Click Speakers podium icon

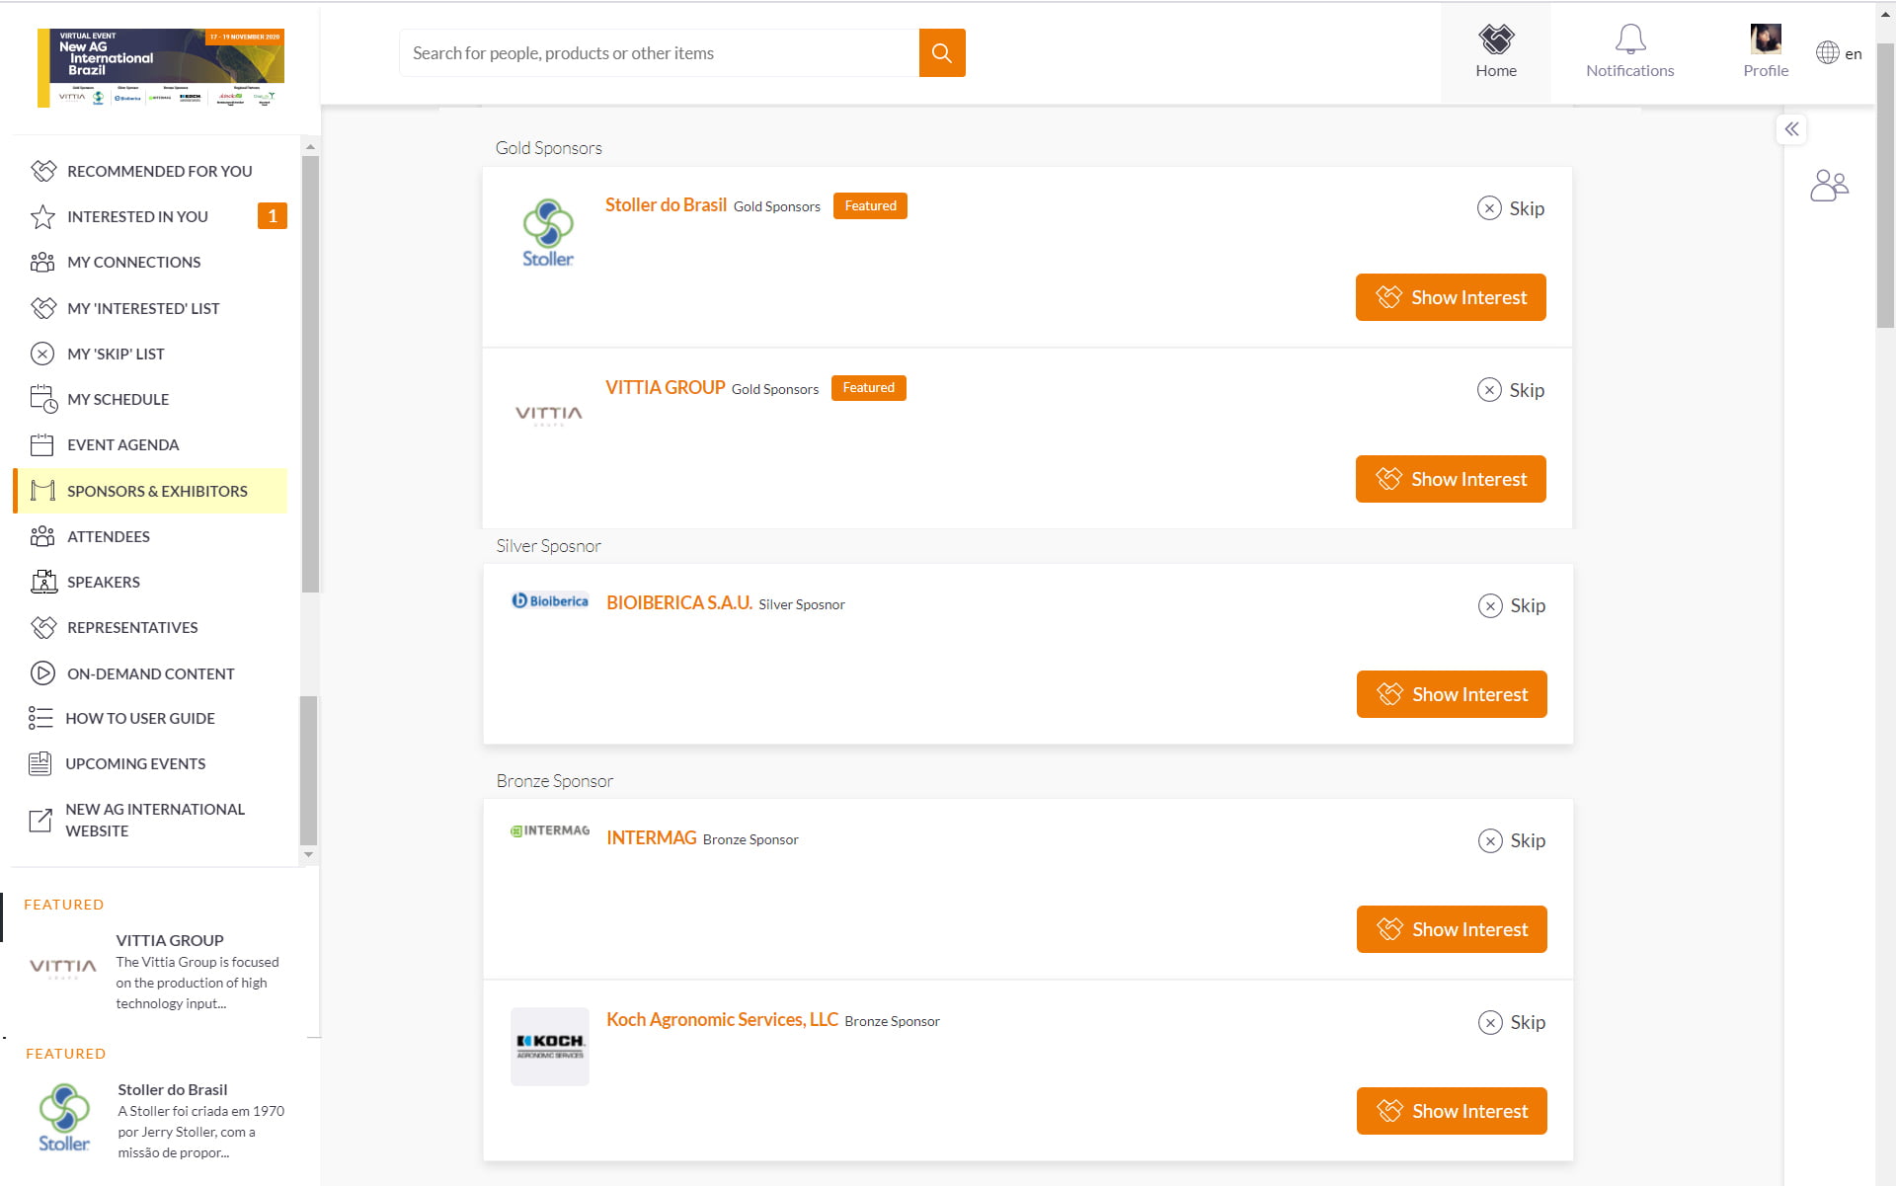[x=43, y=582]
